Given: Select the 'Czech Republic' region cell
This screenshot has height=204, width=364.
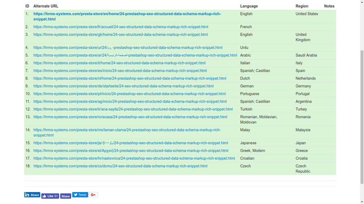Looking at the screenshot, I should (x=303, y=168).
